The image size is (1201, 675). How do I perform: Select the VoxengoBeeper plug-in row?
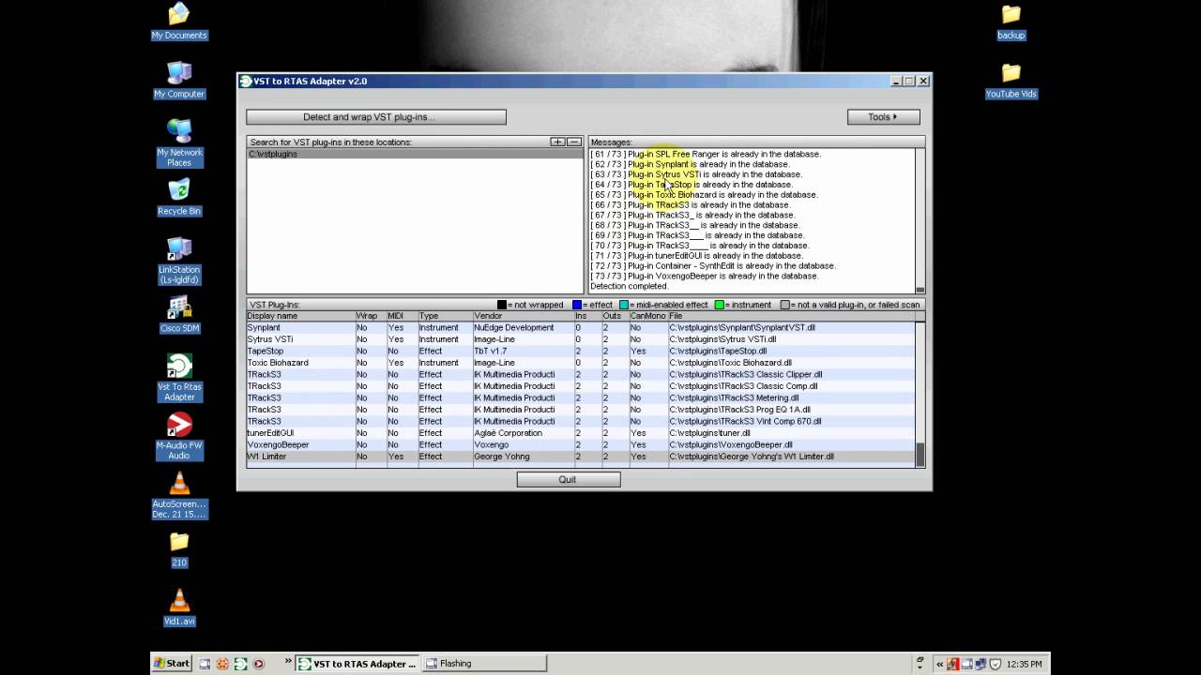(581, 445)
